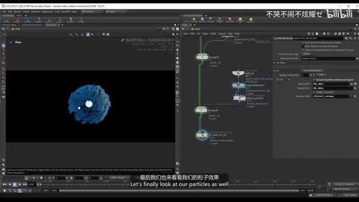Click the Distant Light shelf tool

(x=230, y=20)
